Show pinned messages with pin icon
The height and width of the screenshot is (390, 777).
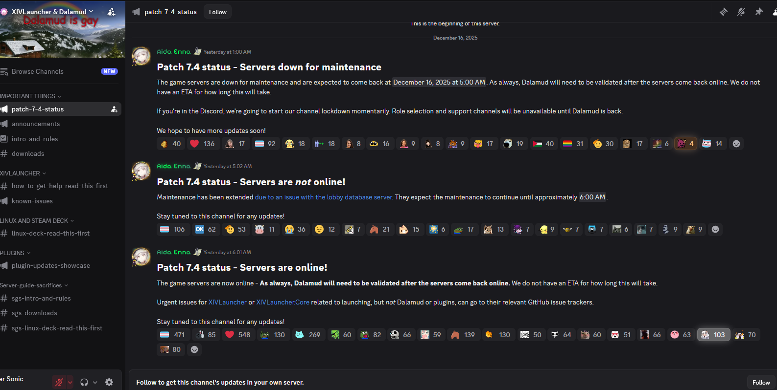click(759, 12)
